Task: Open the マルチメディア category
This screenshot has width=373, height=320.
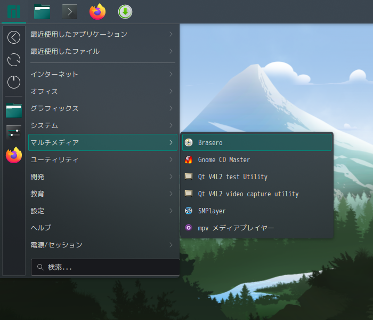Action: [103, 142]
